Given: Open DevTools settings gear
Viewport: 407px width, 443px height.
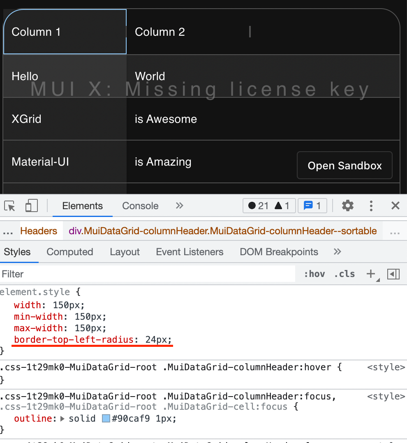Looking at the screenshot, I should point(347,205).
